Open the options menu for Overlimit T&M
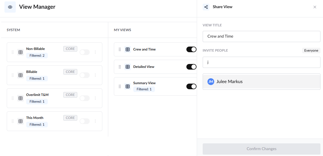This screenshot has width=323, height=156. pyautogui.click(x=95, y=98)
